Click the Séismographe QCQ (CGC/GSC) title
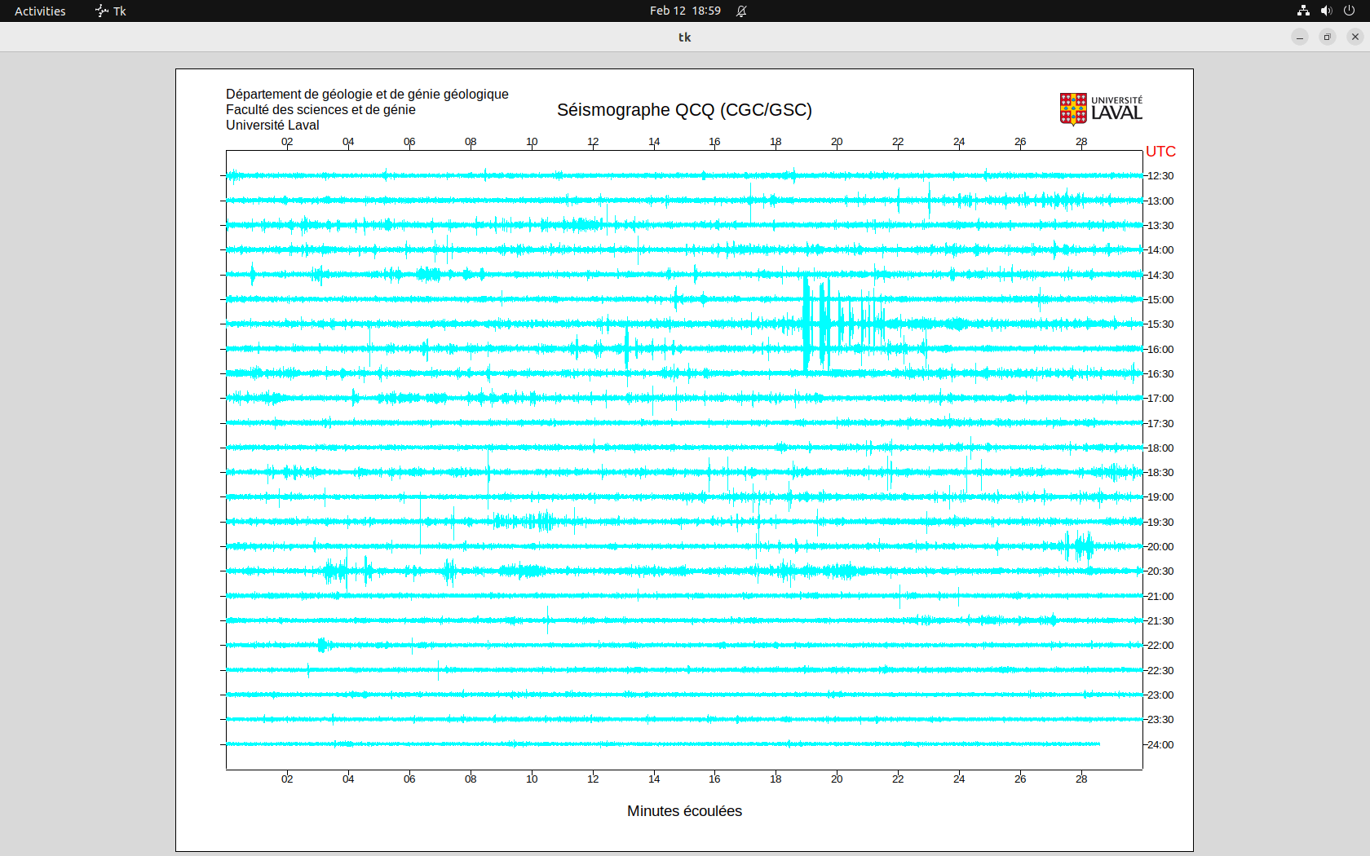Screen dimensions: 1370x856 tap(684, 110)
